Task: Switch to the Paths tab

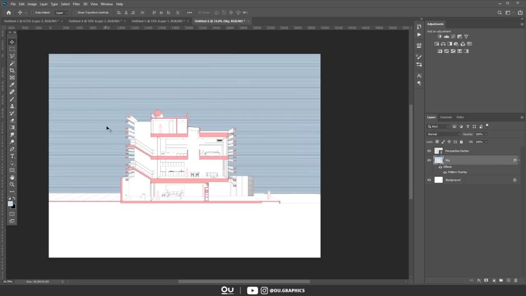Action: coord(460,117)
